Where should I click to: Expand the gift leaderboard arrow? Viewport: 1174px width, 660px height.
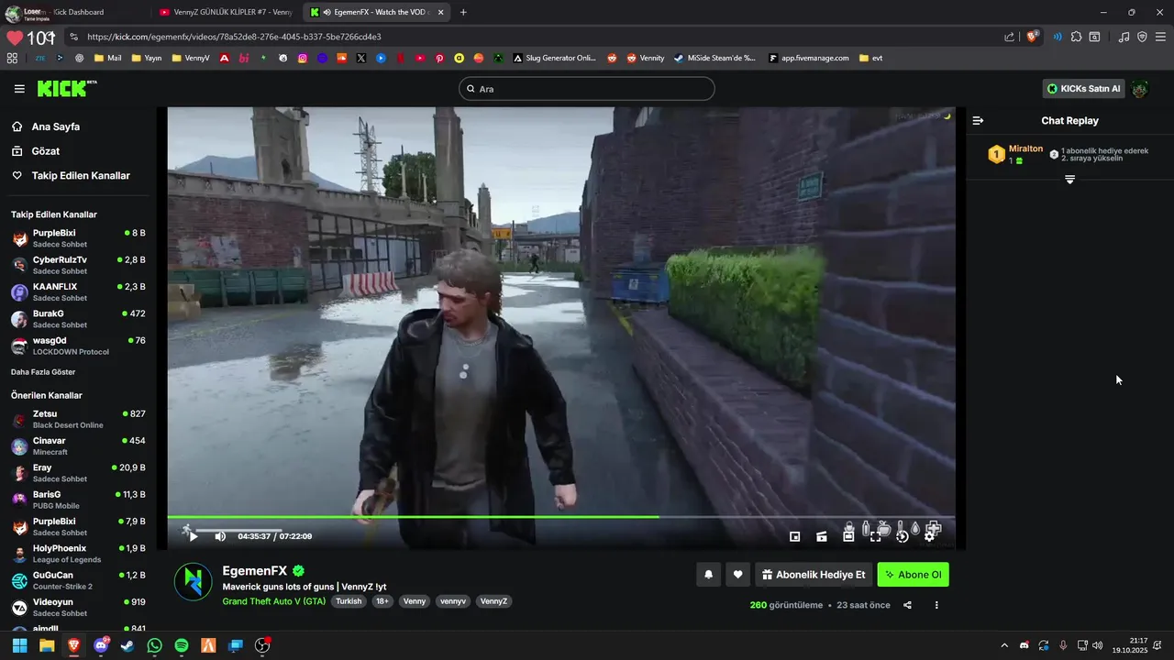pyautogui.click(x=1069, y=180)
